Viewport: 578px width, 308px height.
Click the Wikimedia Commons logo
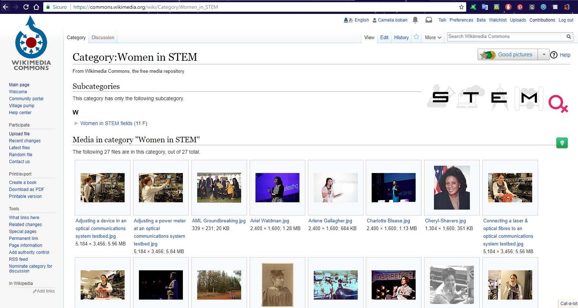pos(31,43)
